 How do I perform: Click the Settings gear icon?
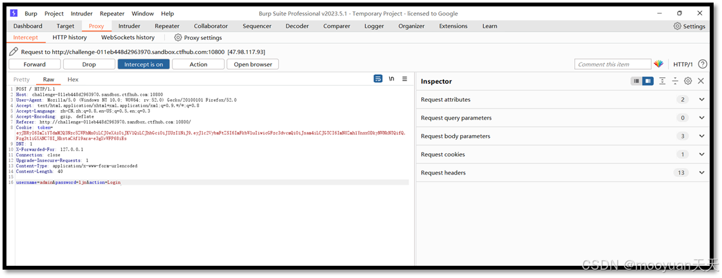click(x=677, y=26)
